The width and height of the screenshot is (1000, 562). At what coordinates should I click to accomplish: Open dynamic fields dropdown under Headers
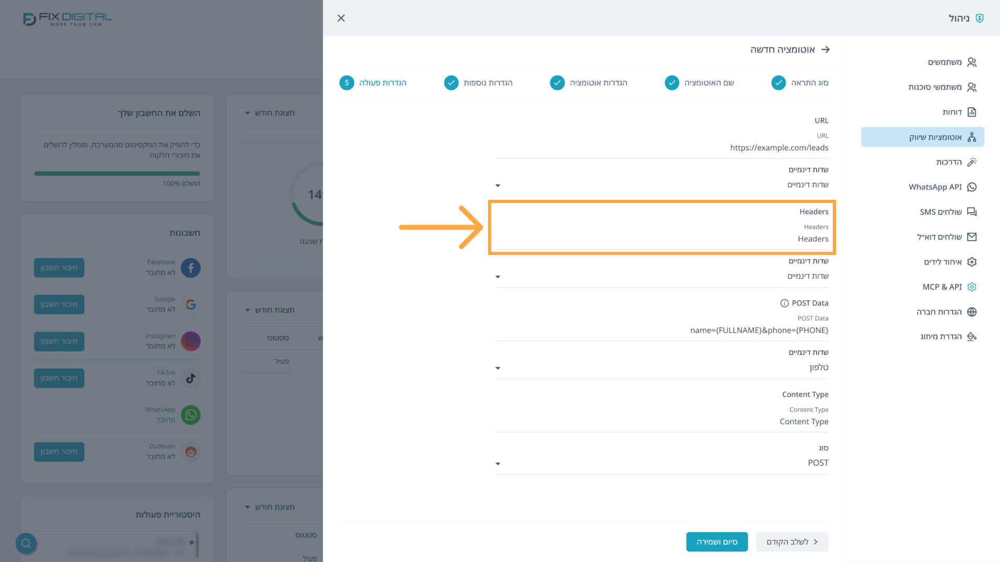[661, 276]
